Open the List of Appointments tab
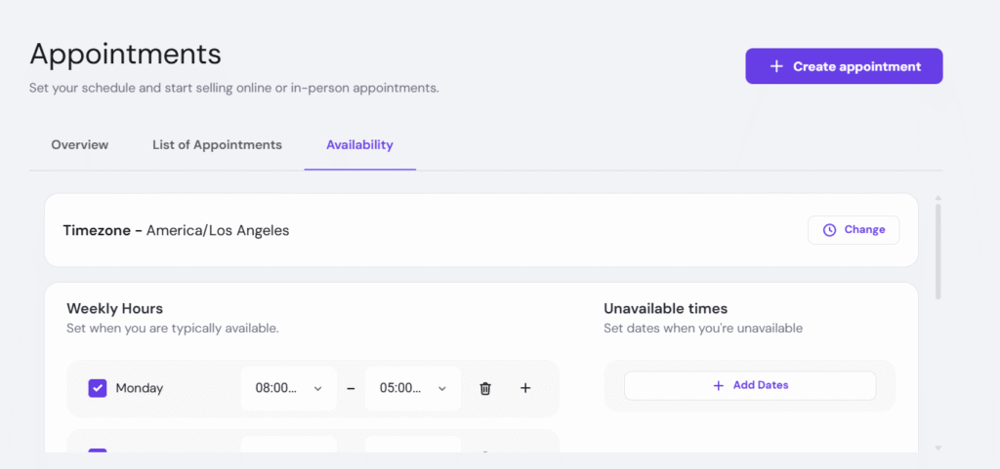 217,145
